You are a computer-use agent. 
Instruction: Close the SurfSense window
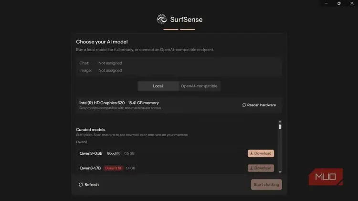coord(352,3)
